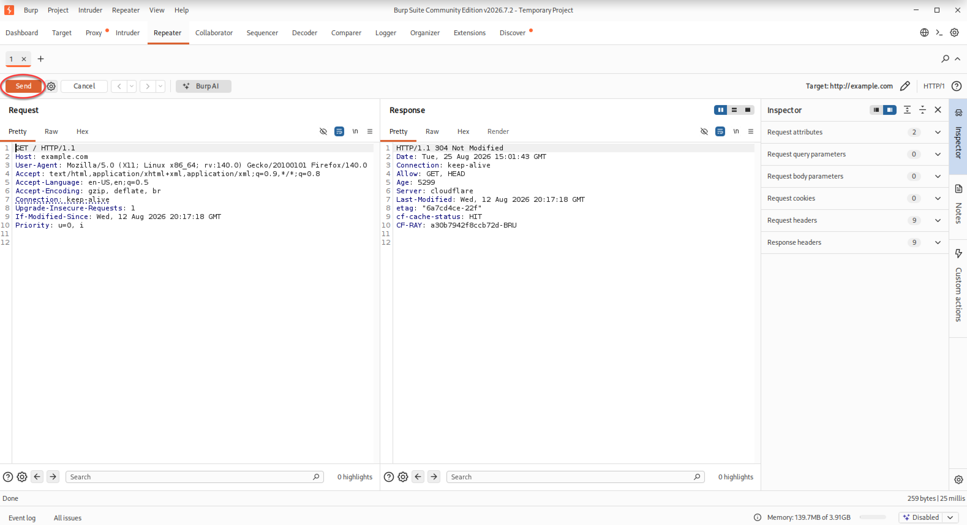Toggle non-printable characters in Response pane
The height and width of the screenshot is (525, 967).
[x=704, y=131]
